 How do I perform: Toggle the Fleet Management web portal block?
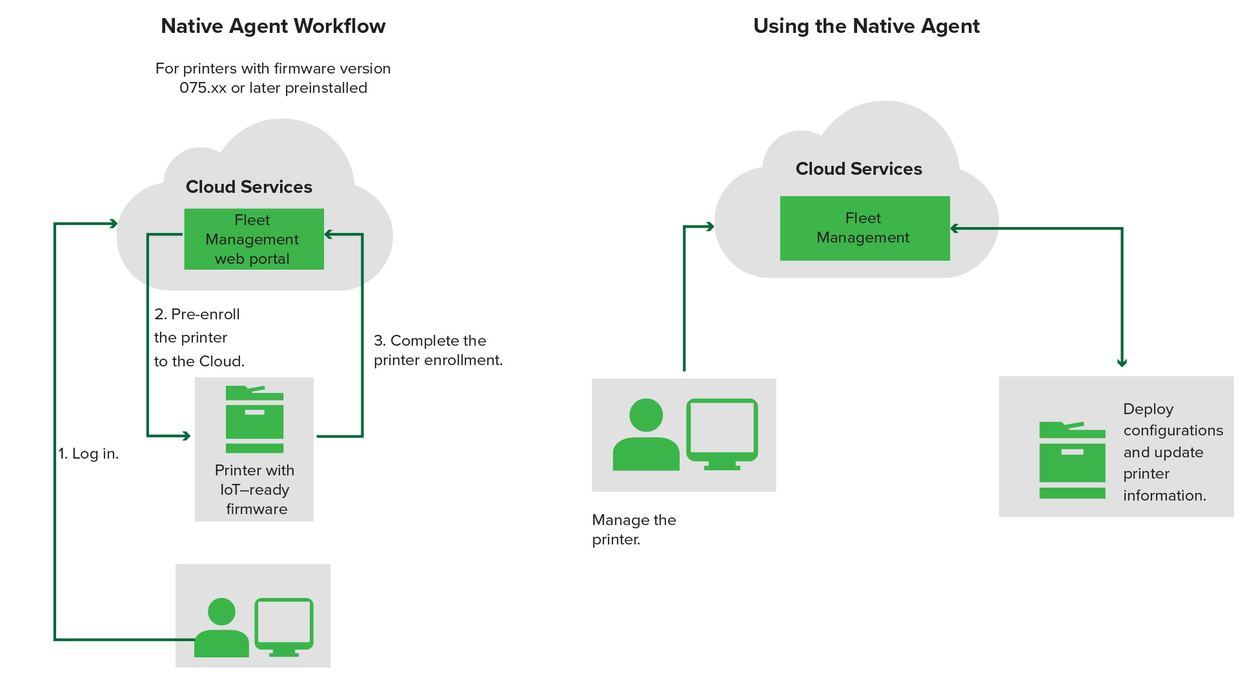pyautogui.click(x=254, y=239)
